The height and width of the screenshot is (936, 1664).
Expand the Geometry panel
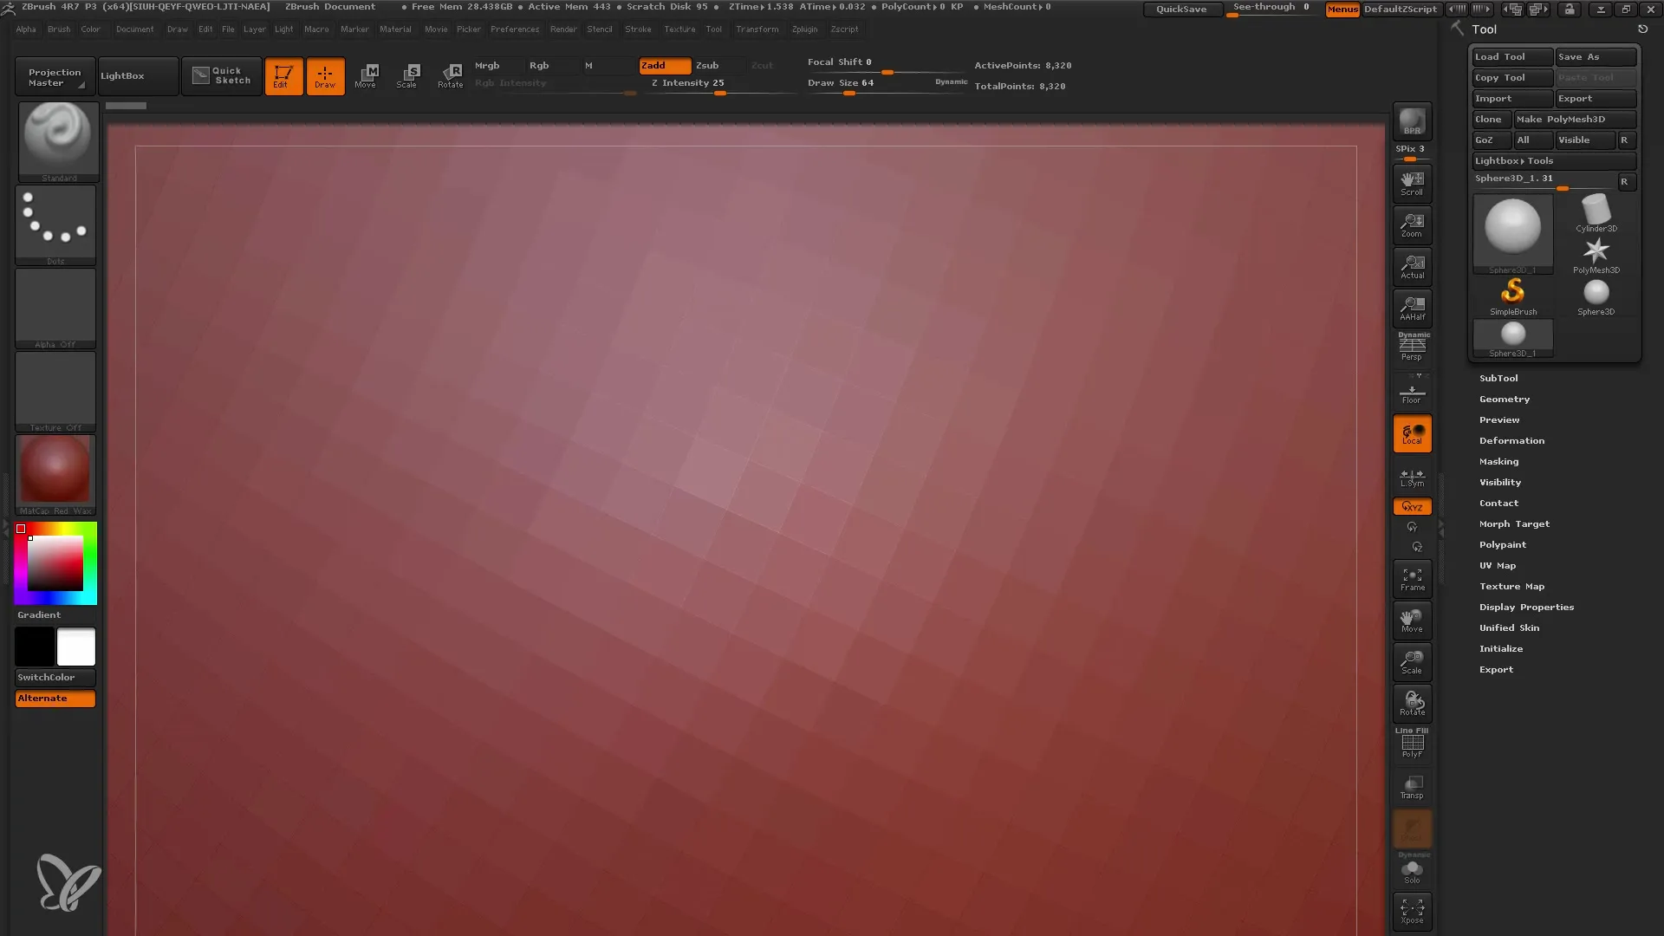click(1504, 399)
